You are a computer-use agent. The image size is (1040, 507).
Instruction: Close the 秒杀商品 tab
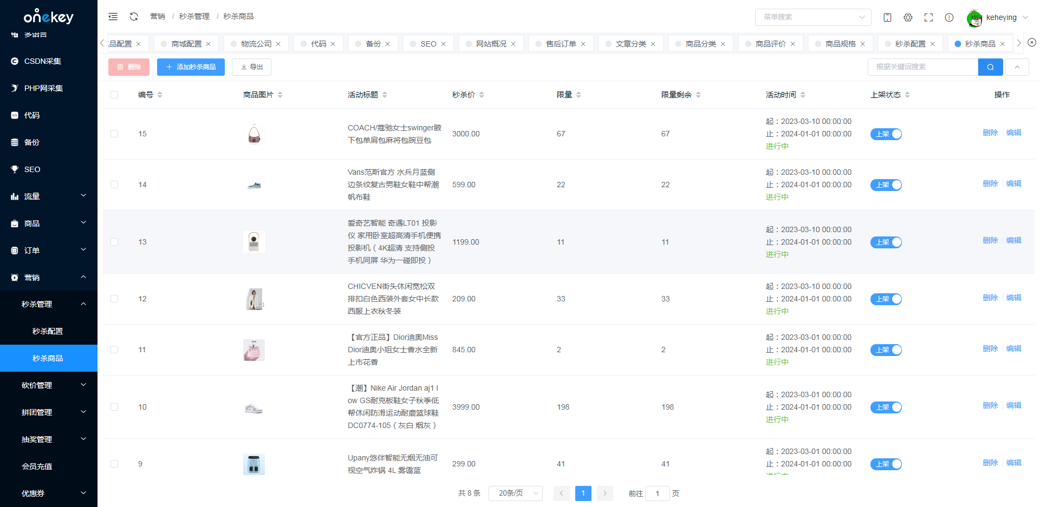pyautogui.click(x=1002, y=44)
